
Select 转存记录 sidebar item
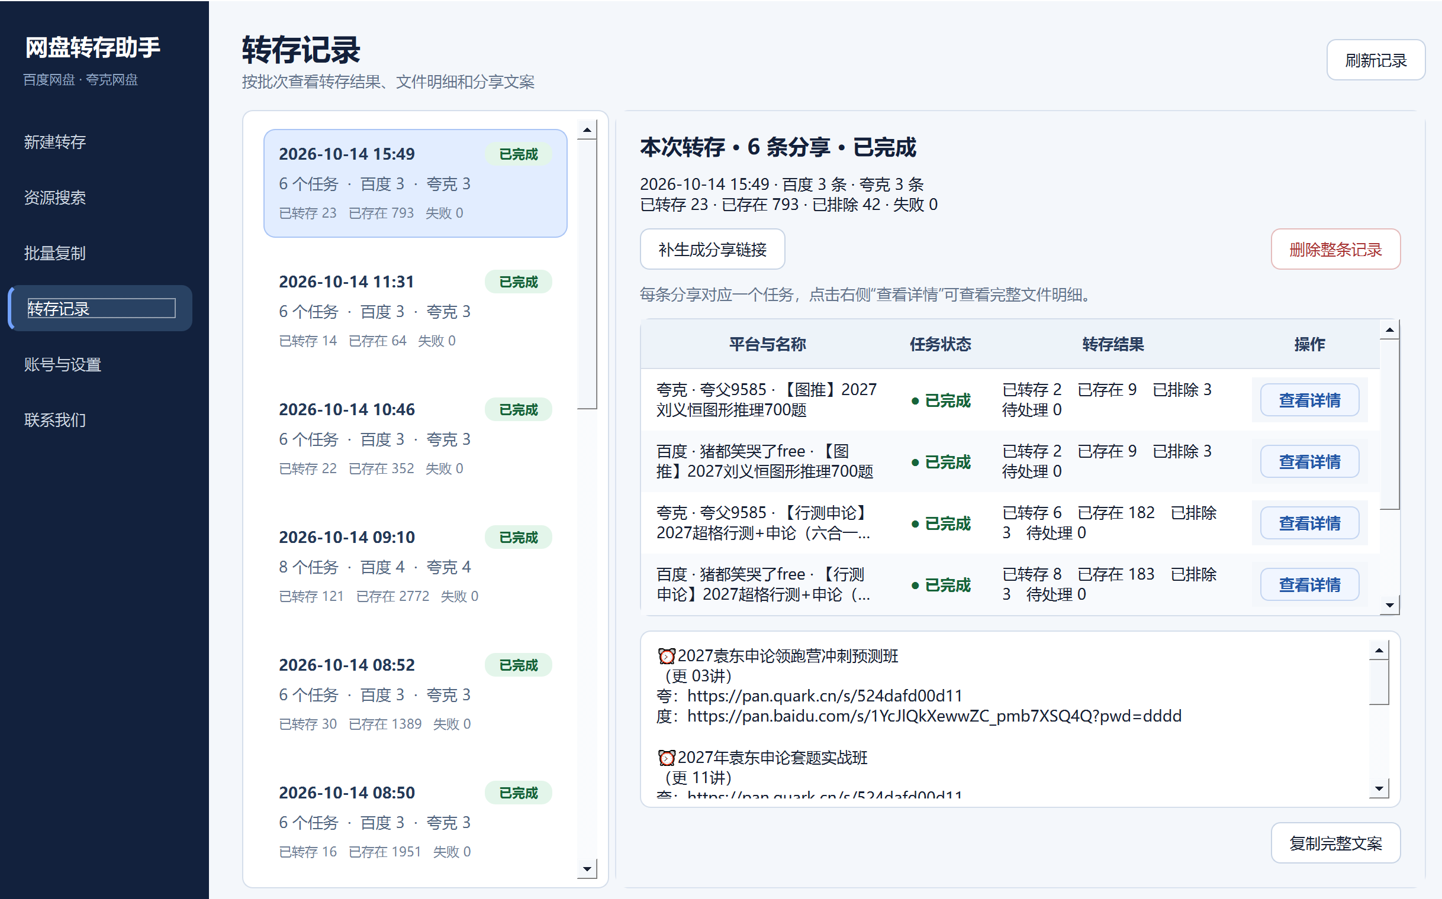coord(100,308)
